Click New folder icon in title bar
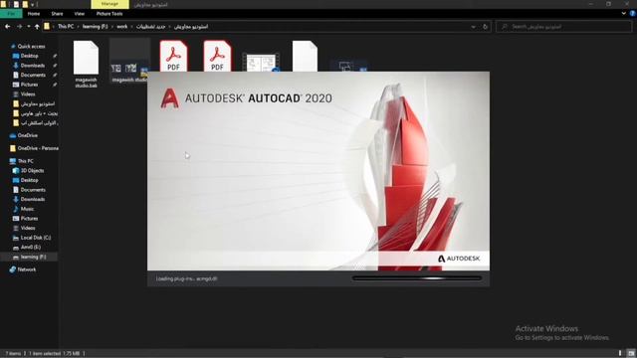The width and height of the screenshot is (637, 358). pos(25,4)
